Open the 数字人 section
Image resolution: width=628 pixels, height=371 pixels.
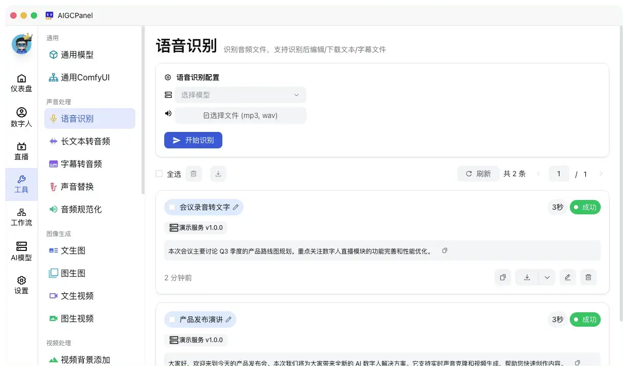pos(22,118)
